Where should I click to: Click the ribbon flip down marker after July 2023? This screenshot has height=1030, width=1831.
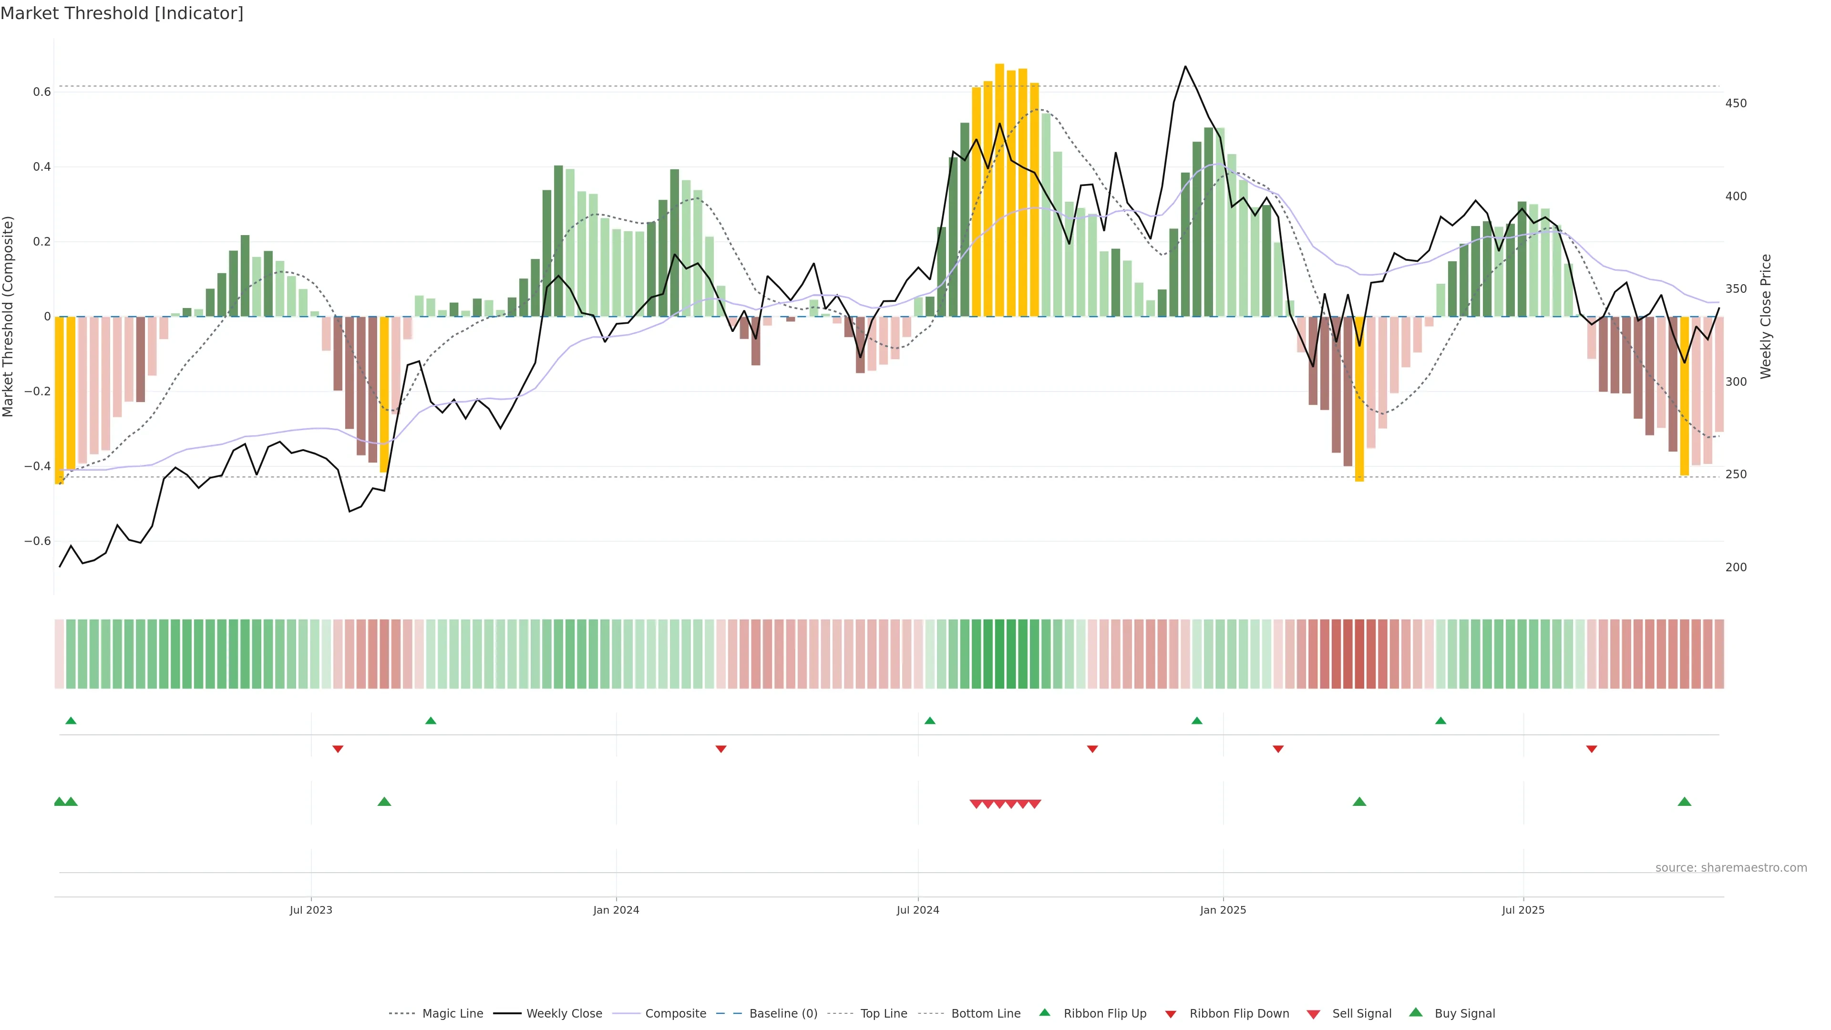coord(338,749)
